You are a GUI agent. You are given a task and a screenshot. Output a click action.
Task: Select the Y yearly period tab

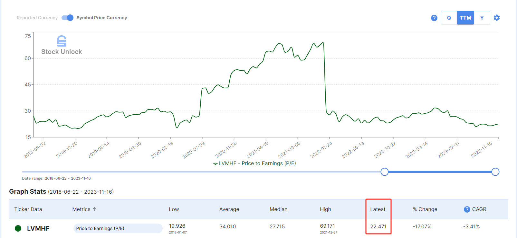click(x=482, y=18)
